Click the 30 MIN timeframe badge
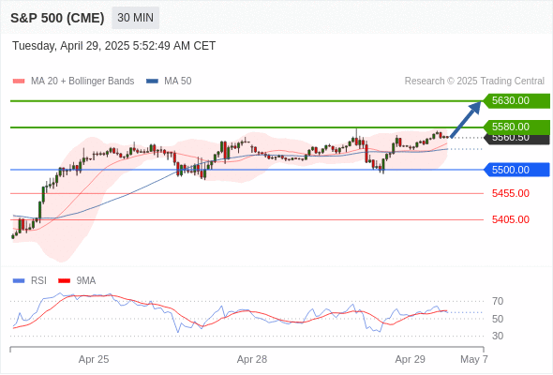This screenshot has width=553, height=375. coord(135,18)
